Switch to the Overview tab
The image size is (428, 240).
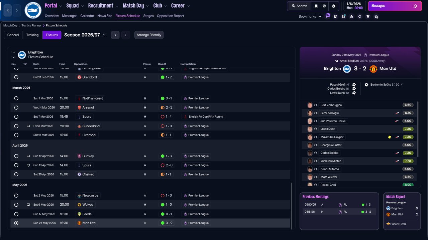tap(51, 16)
